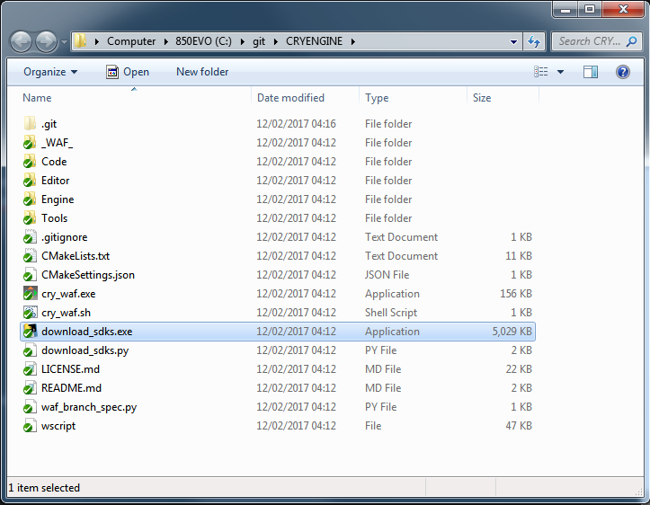This screenshot has width=650, height=505.
Task: Click the _WAF_ folder icon
Action: [30, 143]
